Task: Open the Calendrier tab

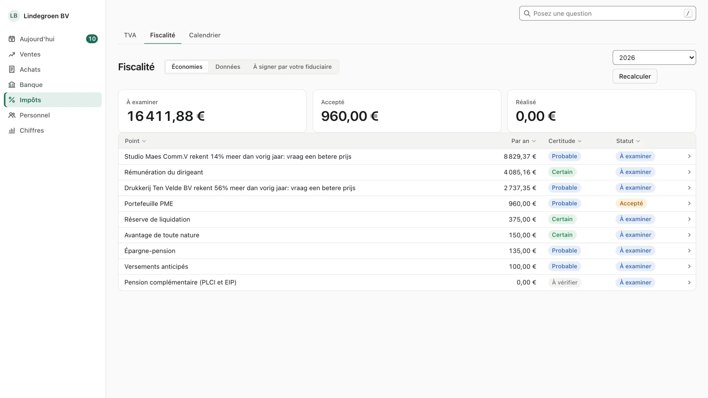Action: point(205,35)
